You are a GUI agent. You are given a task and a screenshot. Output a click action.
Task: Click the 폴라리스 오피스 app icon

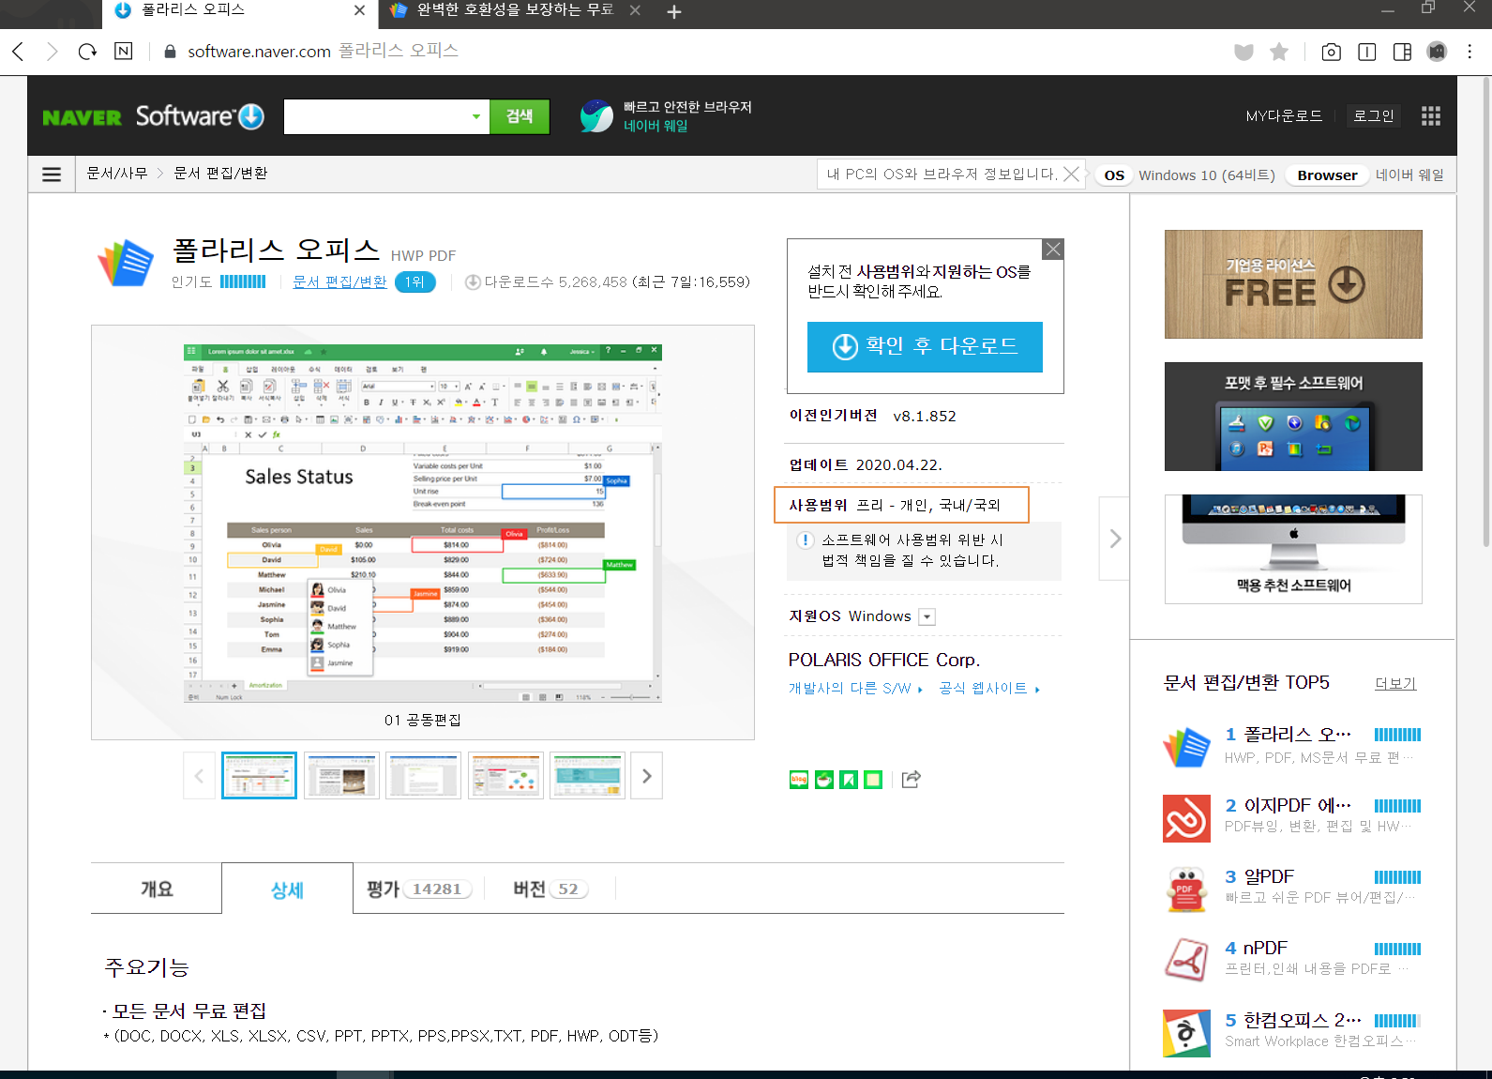tap(126, 263)
